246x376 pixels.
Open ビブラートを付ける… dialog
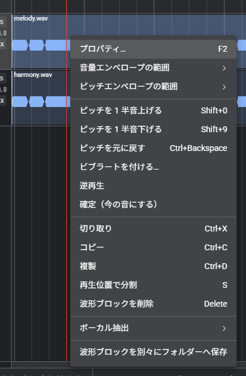[153, 167]
